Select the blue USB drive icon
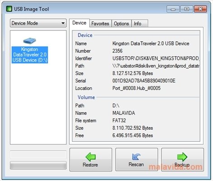Image resolution: width=213 pixels, height=181 pixels. point(29,41)
